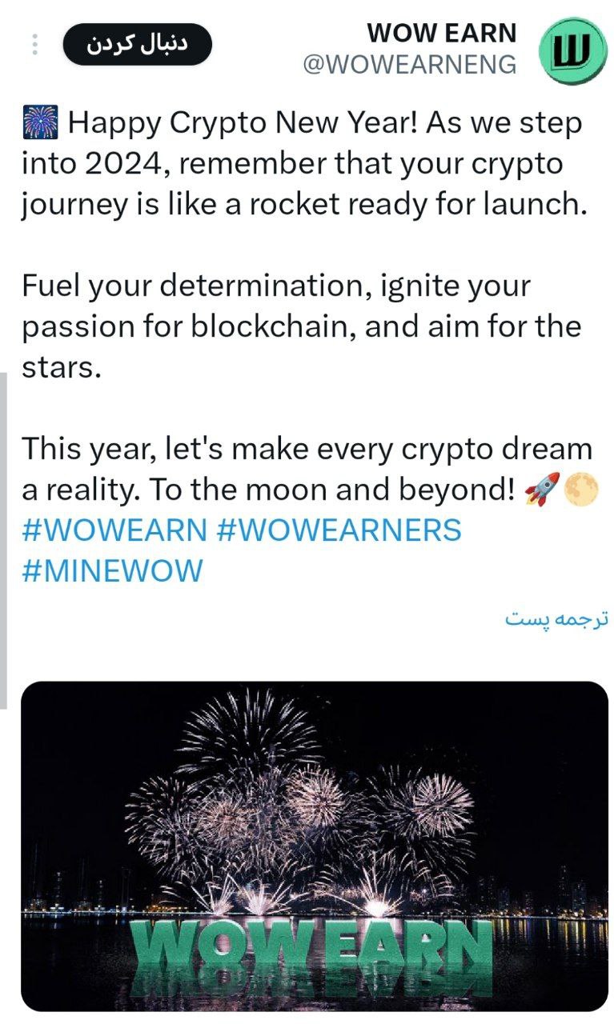Open the #WOWEARN hashtag

click(114, 530)
